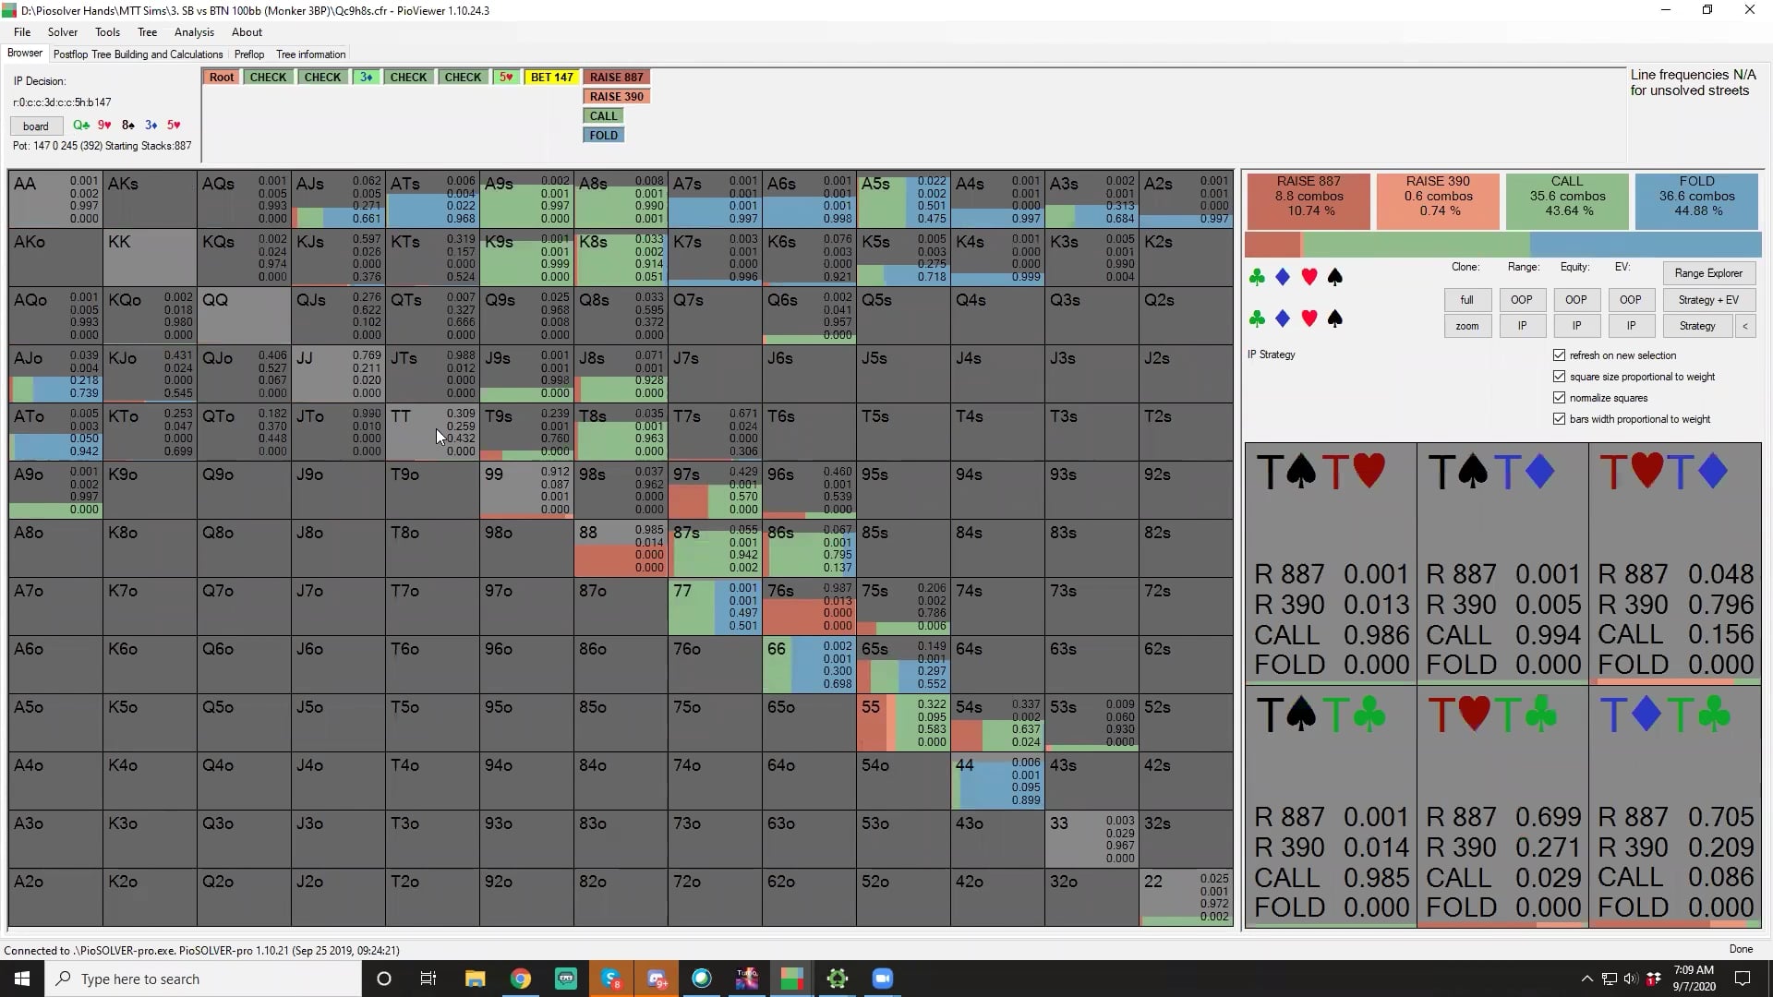Uncheck refresh on new selection
The image size is (1773, 997).
(x=1560, y=355)
